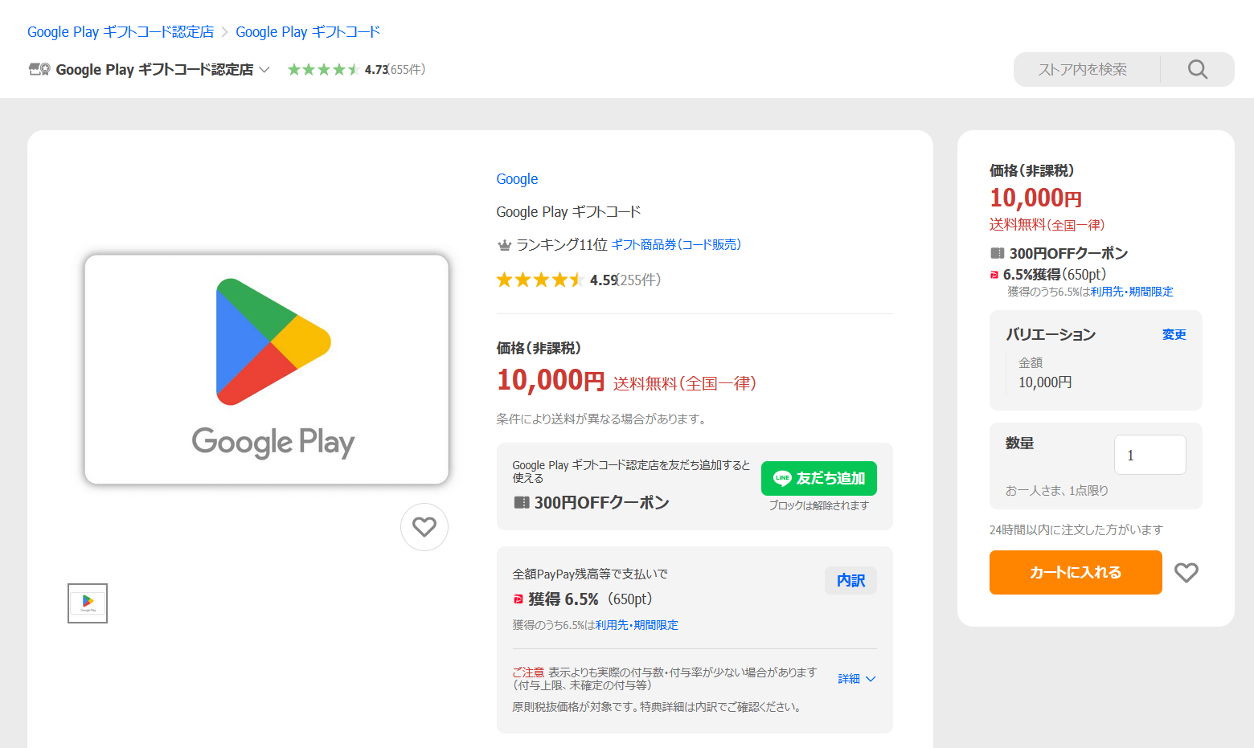1254x748 pixels.
Task: Select the small Google Play thumbnail
Action: pyautogui.click(x=88, y=603)
